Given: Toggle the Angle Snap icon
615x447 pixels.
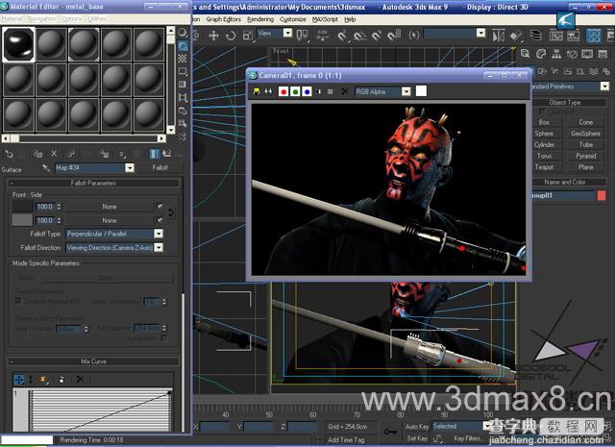Looking at the screenshot, I should coord(358,37).
